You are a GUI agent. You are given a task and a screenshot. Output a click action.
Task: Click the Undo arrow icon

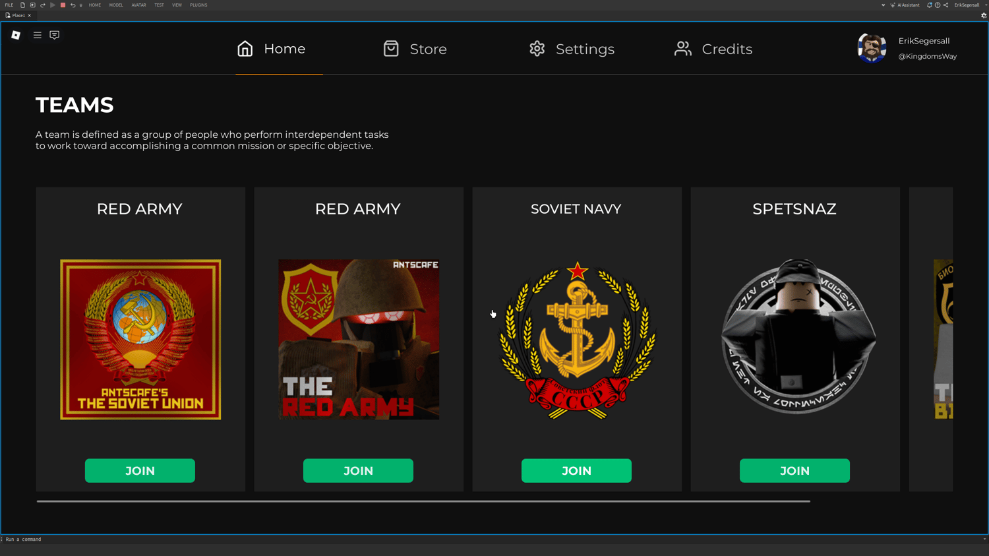pos(73,5)
